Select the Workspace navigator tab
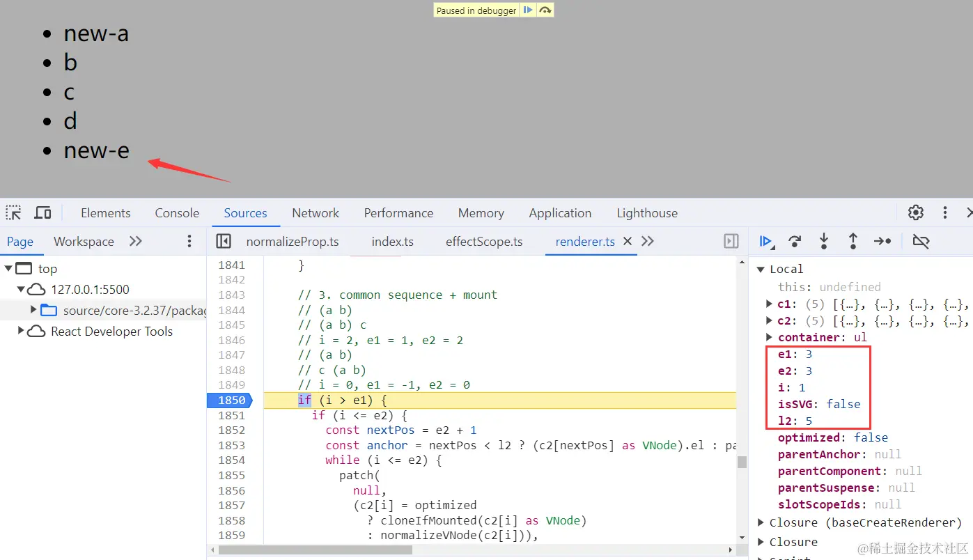 click(x=84, y=242)
